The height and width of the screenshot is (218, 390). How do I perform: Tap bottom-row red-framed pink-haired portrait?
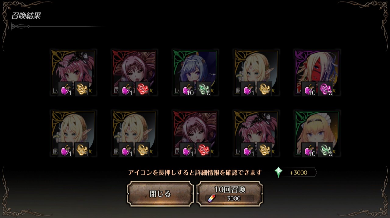[x=195, y=133]
